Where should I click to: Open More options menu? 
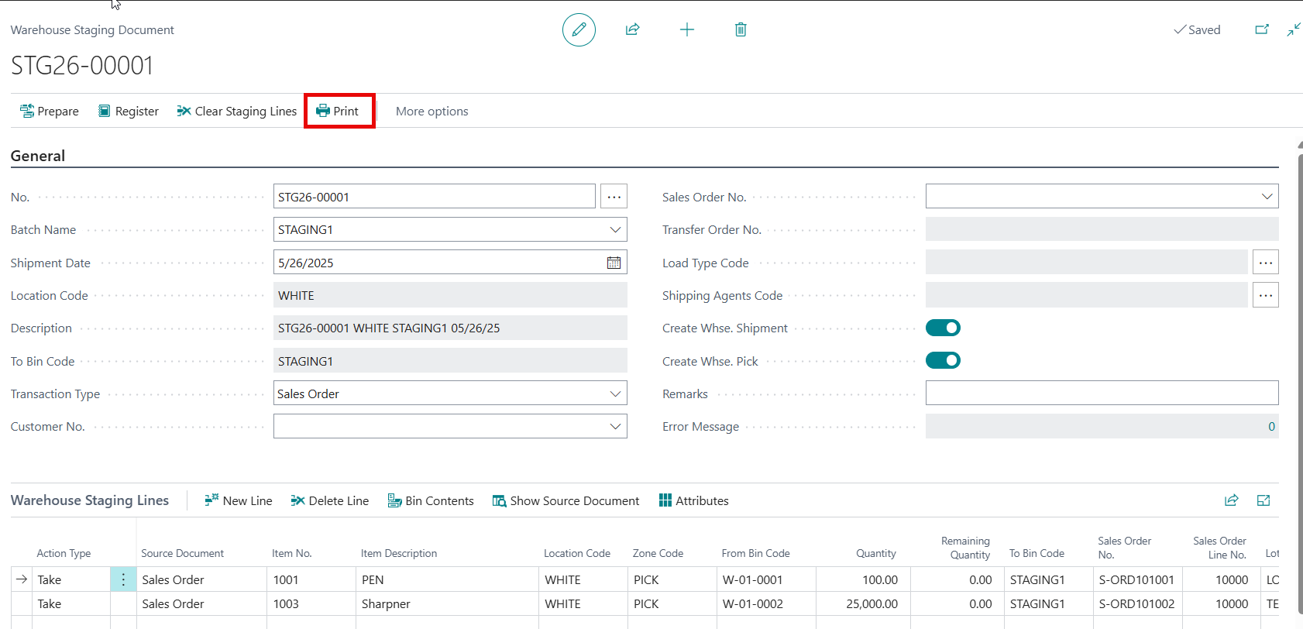[431, 112]
